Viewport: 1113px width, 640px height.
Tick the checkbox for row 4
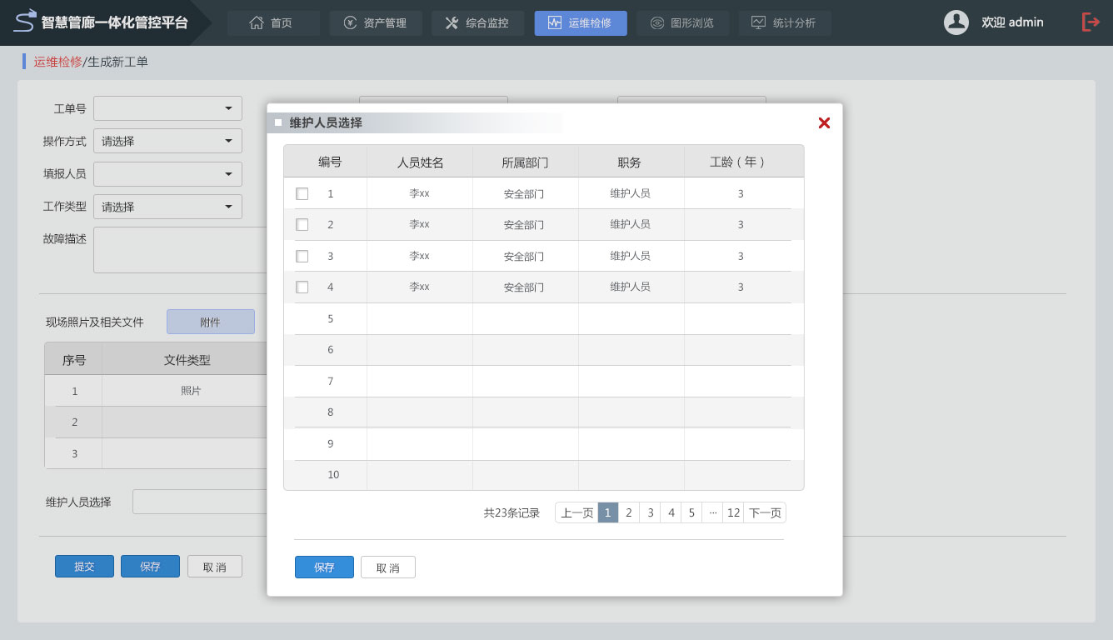302,287
